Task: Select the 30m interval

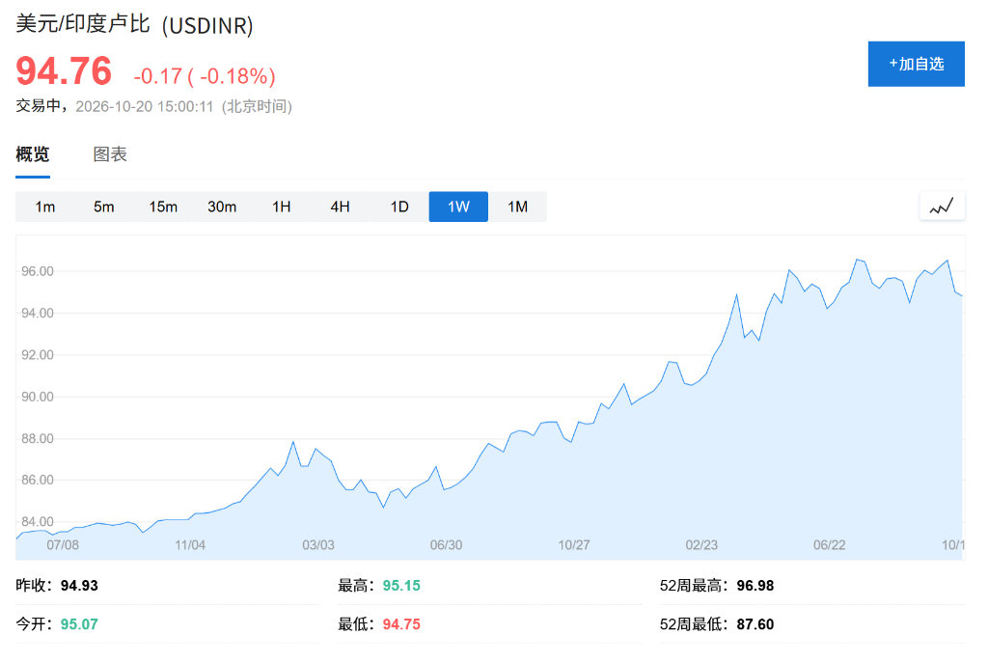Action: (x=222, y=207)
